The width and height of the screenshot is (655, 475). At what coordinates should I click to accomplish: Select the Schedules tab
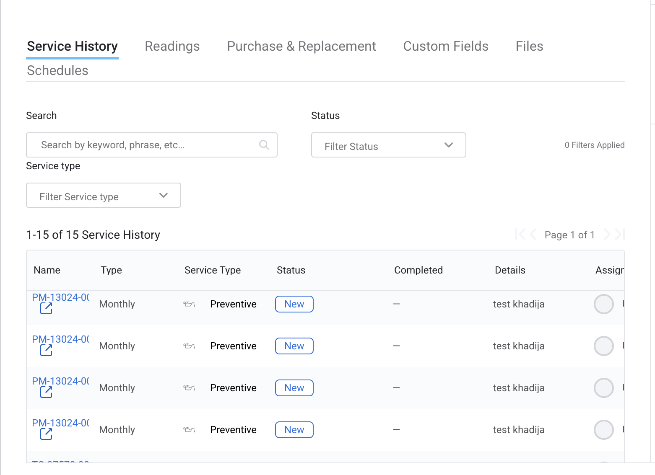pyautogui.click(x=57, y=71)
